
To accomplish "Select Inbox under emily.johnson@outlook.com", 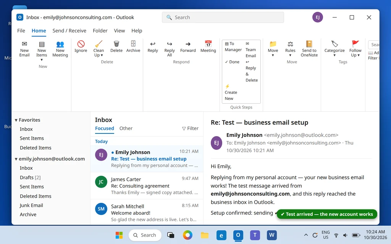I will [x=26, y=168].
